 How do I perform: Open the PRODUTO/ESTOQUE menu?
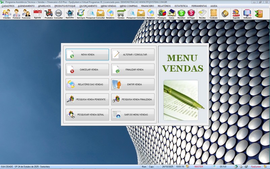(x=65, y=6)
